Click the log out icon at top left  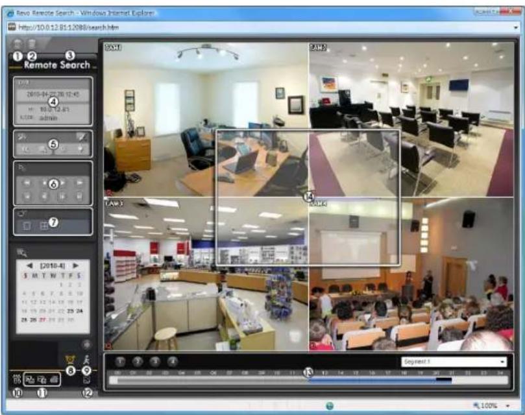pos(17,44)
